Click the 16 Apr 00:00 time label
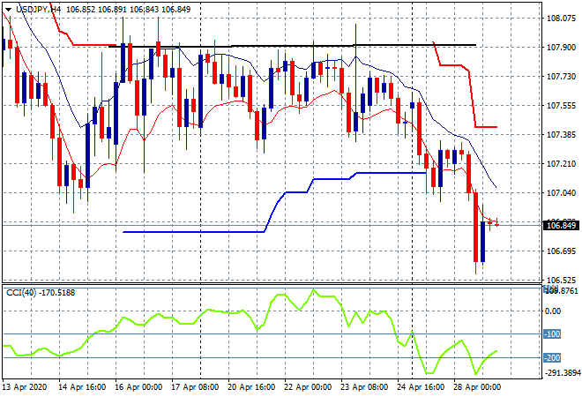The image size is (582, 397). click(138, 387)
